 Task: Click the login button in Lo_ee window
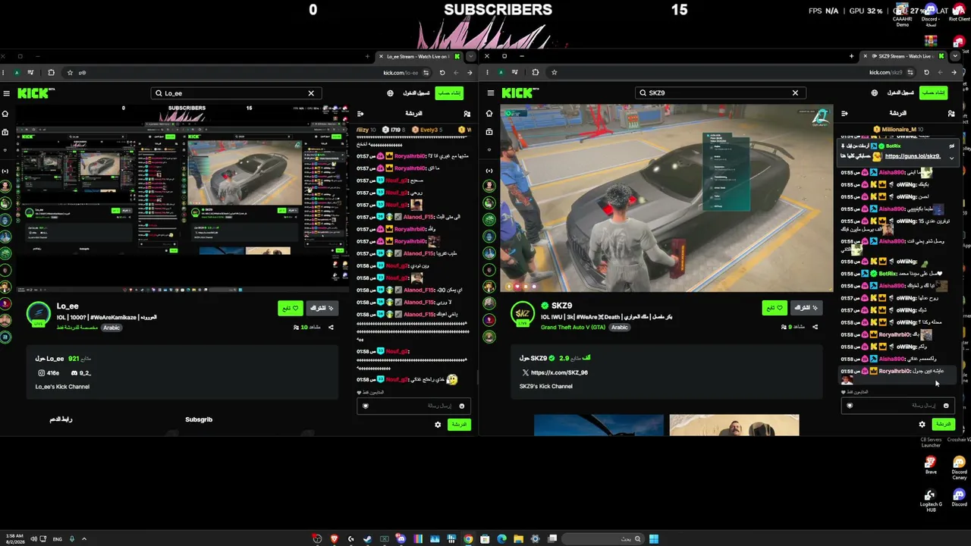click(416, 93)
